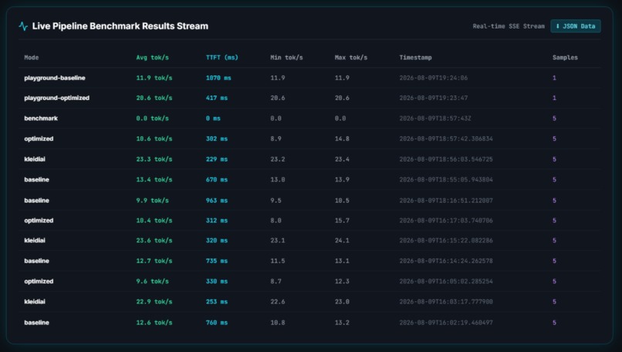Click the 11.9 tok/s average value
Screen dimensions: 622x352
pos(154,78)
